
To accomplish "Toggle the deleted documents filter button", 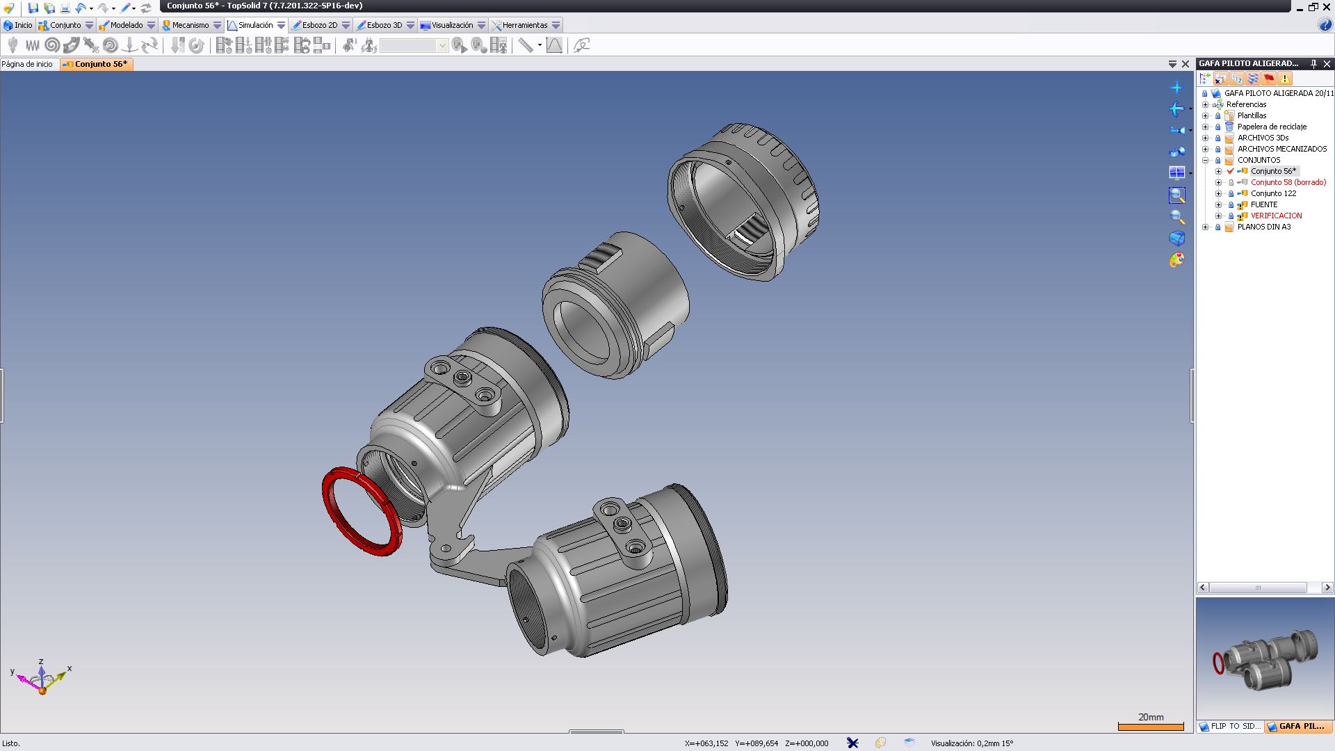I will (1221, 79).
